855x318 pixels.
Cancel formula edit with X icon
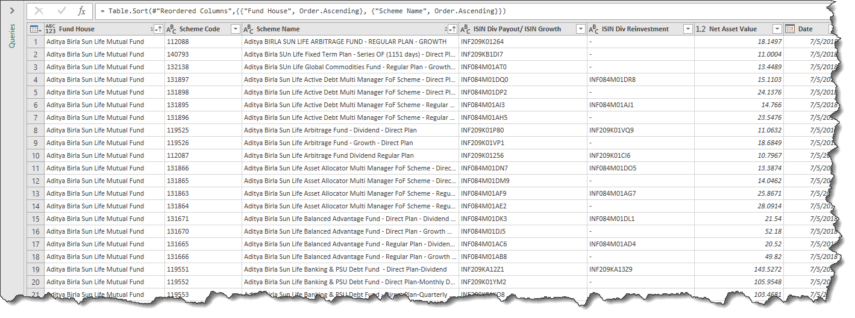[x=39, y=11]
